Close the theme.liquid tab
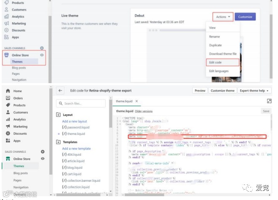 (x=136, y=101)
